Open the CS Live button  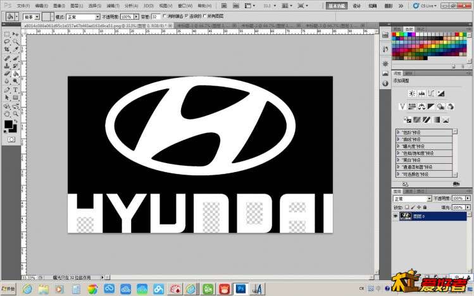point(425,6)
